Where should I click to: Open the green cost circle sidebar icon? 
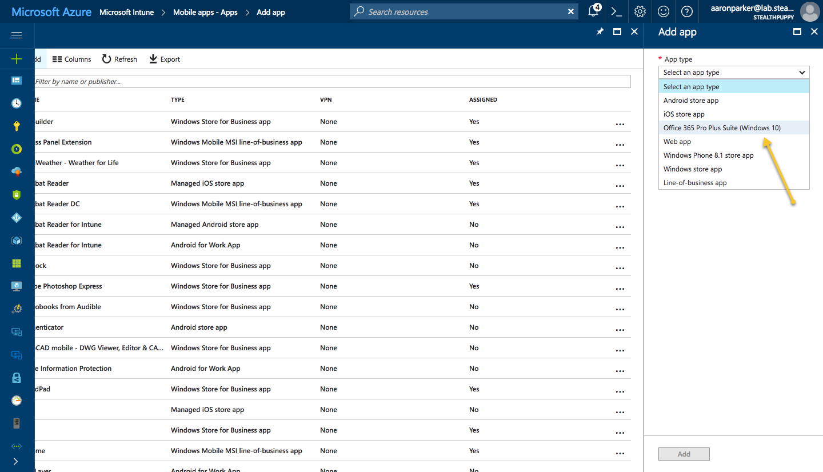click(x=17, y=149)
